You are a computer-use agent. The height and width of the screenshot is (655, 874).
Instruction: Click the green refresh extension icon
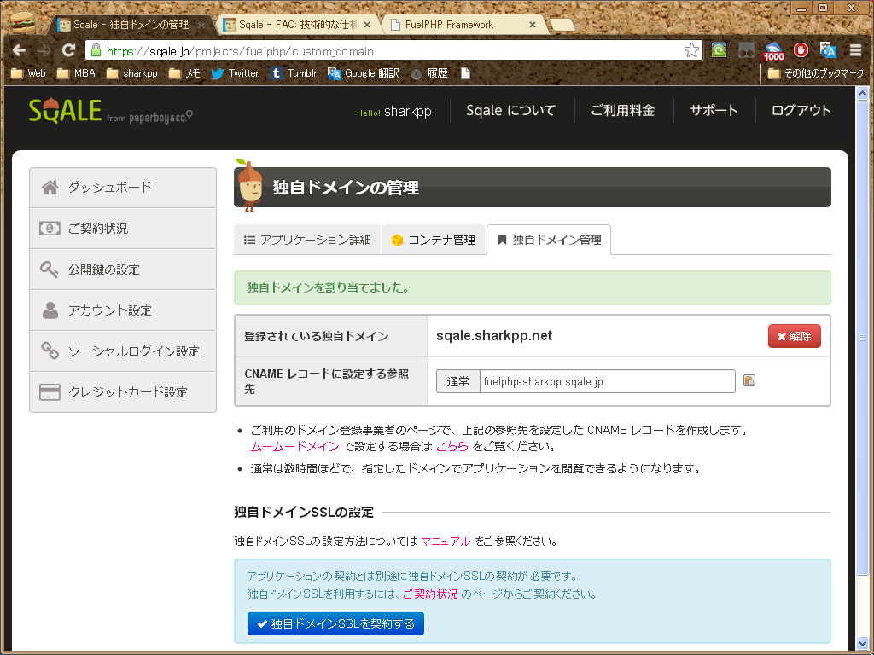pyautogui.click(x=719, y=50)
